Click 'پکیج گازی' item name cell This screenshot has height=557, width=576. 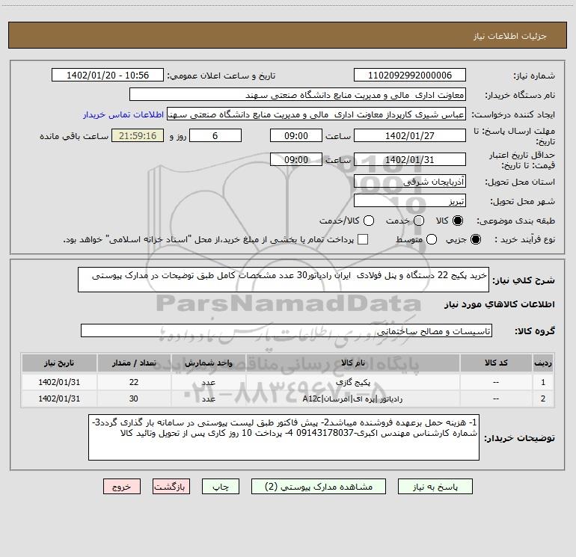(352, 382)
